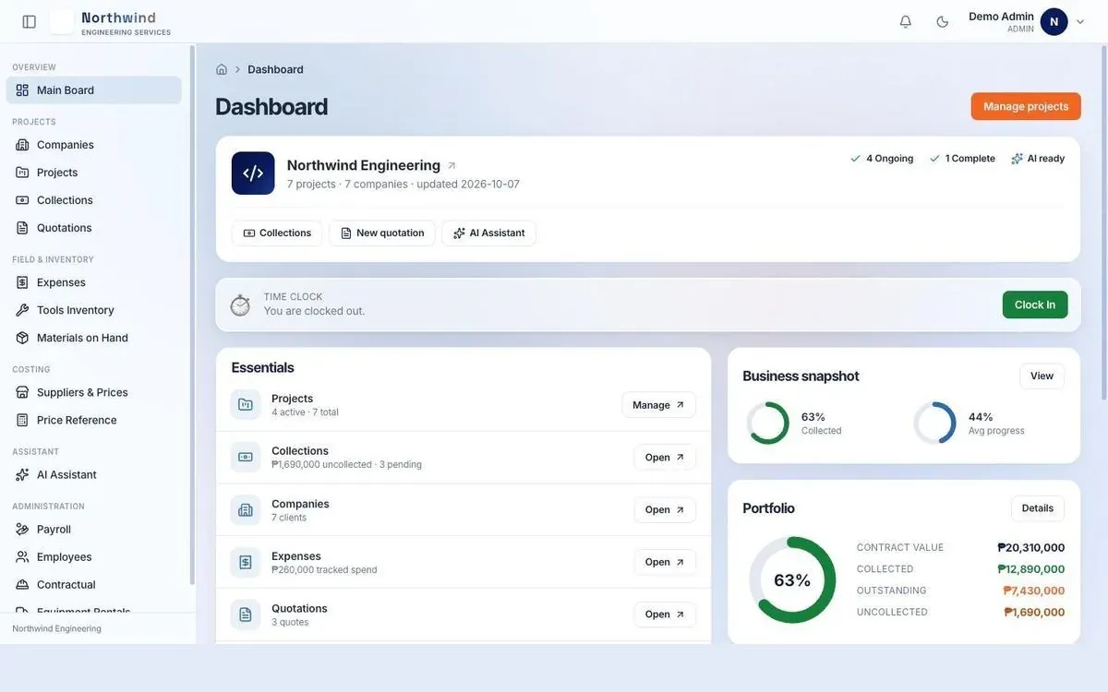Click the Price Reference icon
The width and height of the screenshot is (1108, 692).
(22, 420)
